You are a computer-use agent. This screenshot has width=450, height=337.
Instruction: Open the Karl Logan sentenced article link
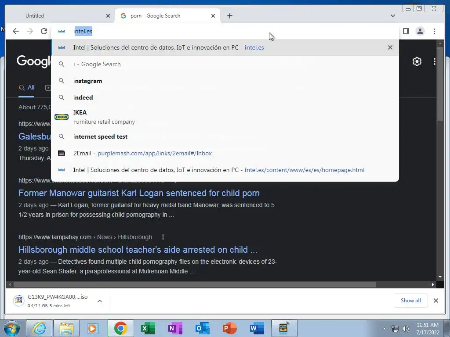click(x=139, y=193)
